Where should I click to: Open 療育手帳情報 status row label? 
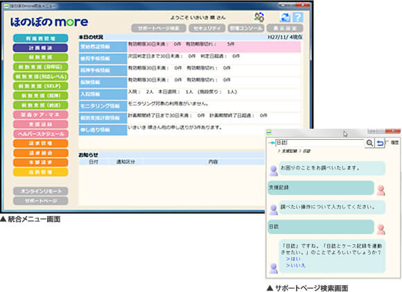[103, 59]
